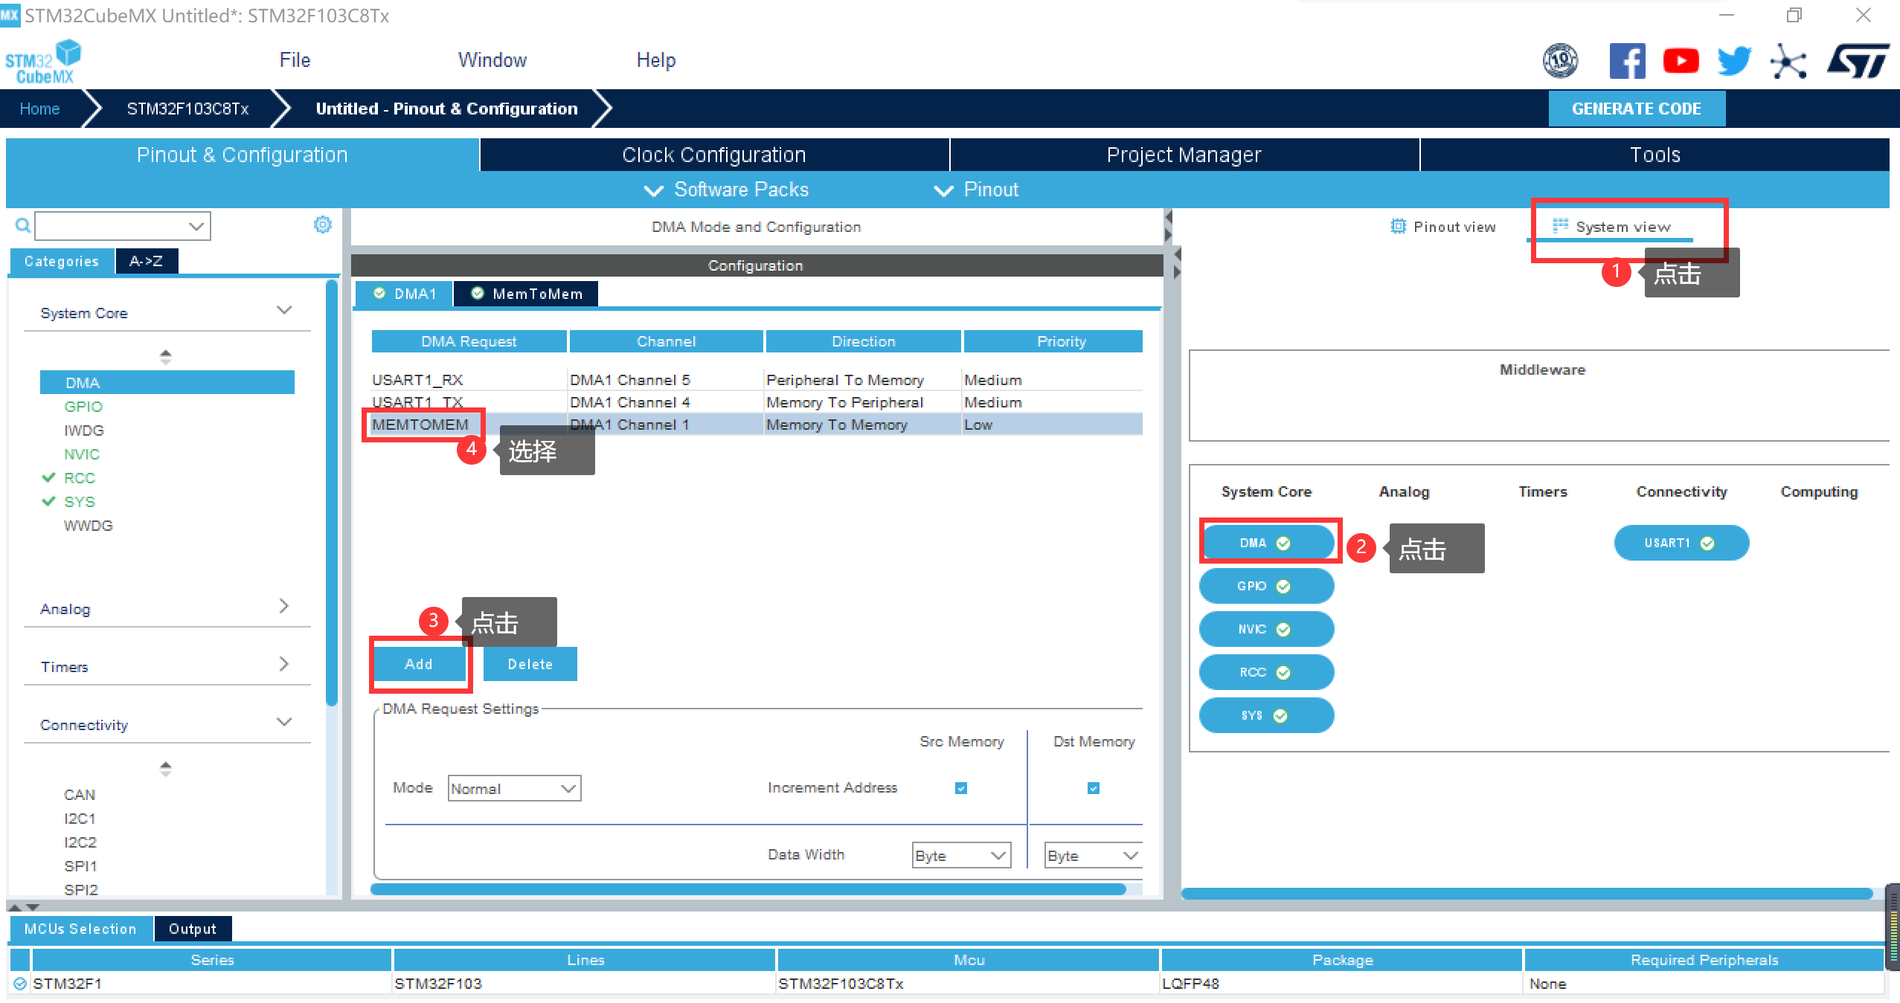1900x1003 pixels.
Task: Enable the MemToMem tab configuration
Action: (529, 292)
